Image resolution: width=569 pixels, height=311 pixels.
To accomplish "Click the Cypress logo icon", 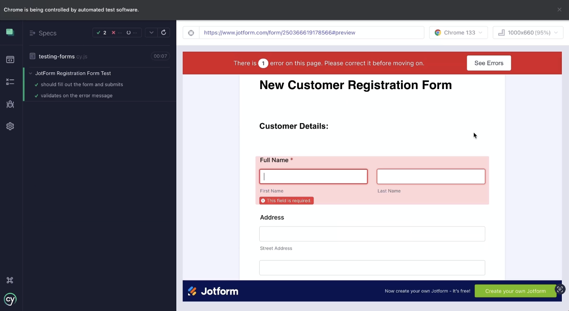I will point(10,299).
